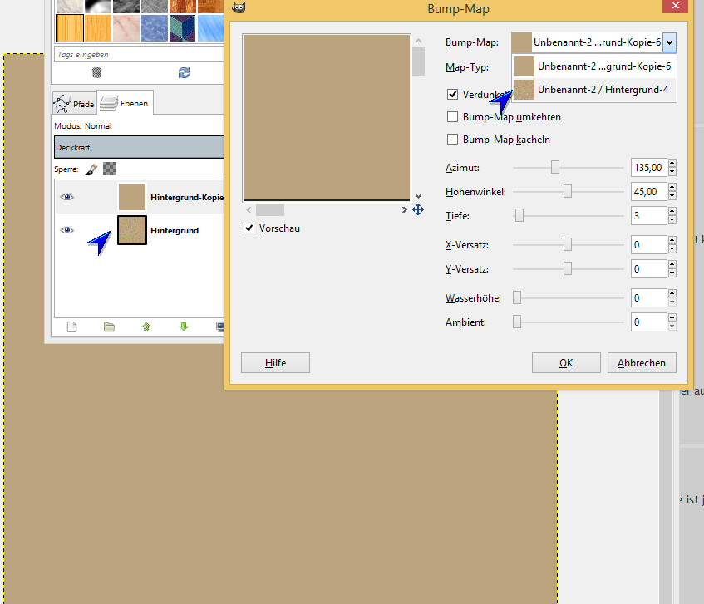Screen dimensions: 704x604
Task: Select the light blue sky pattern
Action: (210, 27)
